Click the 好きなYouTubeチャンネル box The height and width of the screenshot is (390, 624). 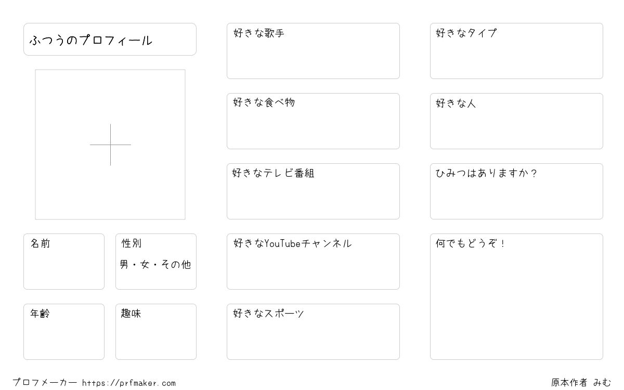click(x=313, y=262)
